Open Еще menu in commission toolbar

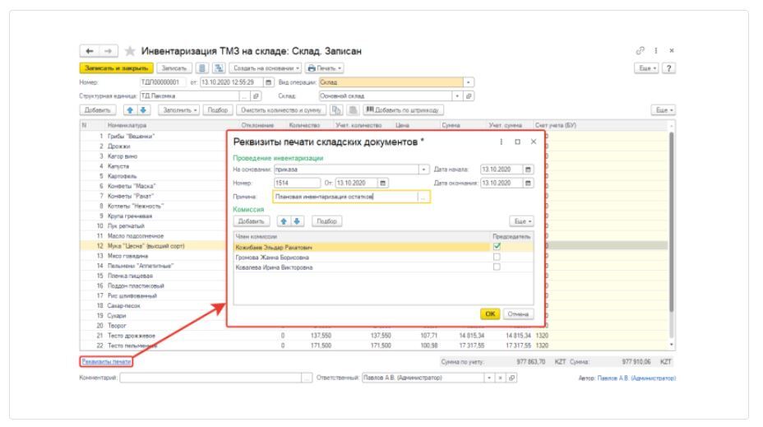coord(521,221)
